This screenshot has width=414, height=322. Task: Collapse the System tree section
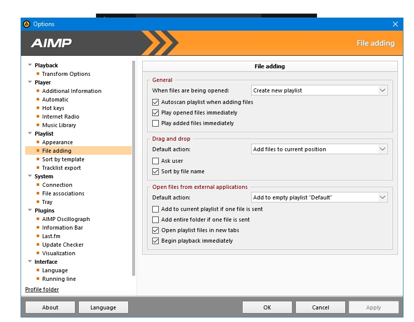tap(30, 176)
